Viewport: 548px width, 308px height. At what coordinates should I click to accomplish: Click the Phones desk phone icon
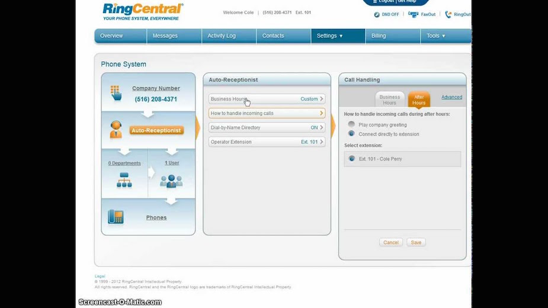pos(116,217)
